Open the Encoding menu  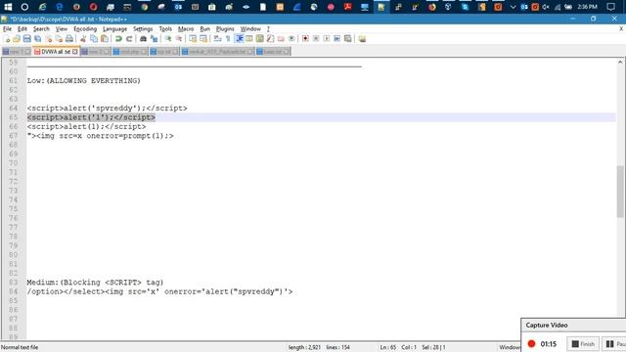click(85, 29)
